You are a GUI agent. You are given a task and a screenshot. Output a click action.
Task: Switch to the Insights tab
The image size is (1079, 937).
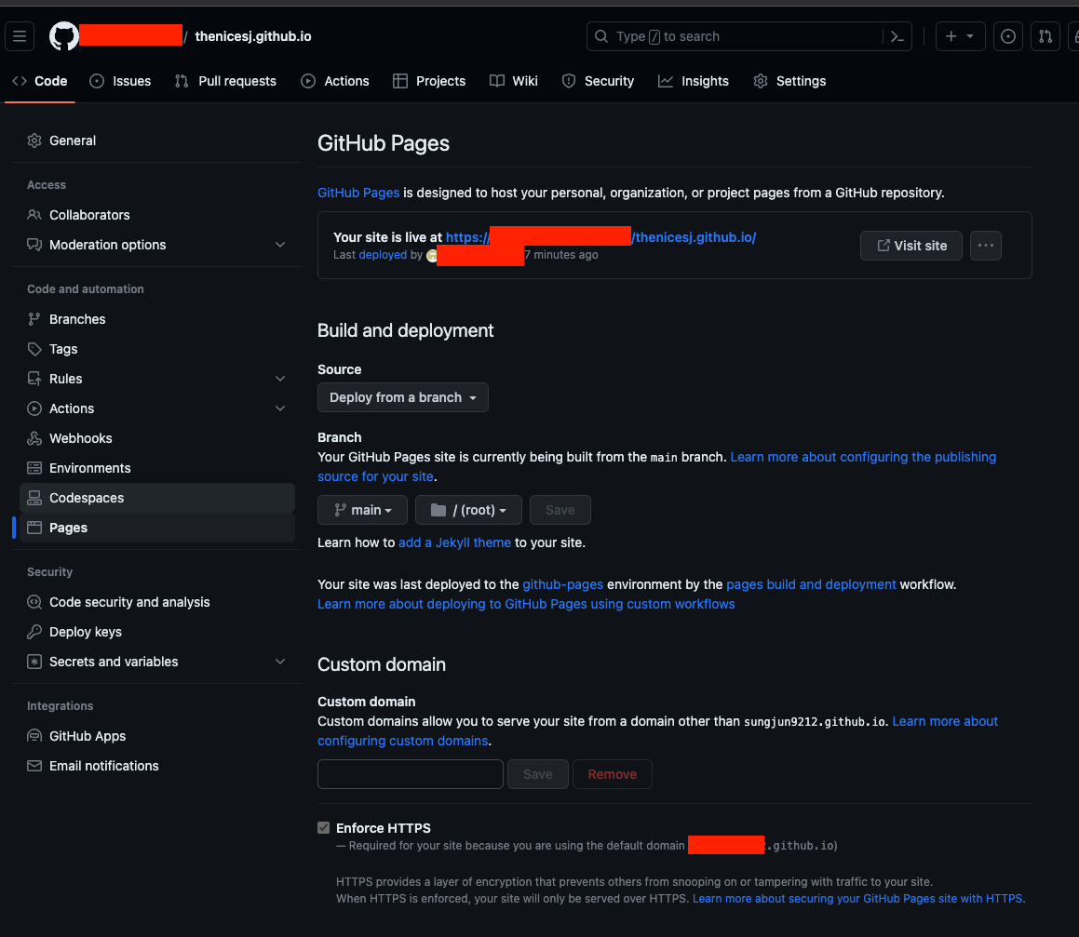coord(693,81)
